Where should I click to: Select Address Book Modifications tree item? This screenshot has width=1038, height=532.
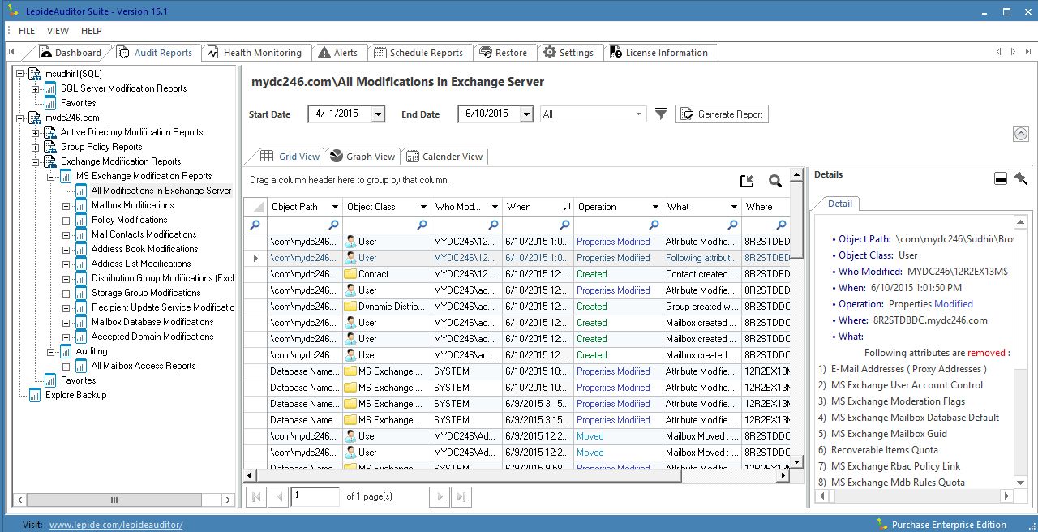point(144,249)
